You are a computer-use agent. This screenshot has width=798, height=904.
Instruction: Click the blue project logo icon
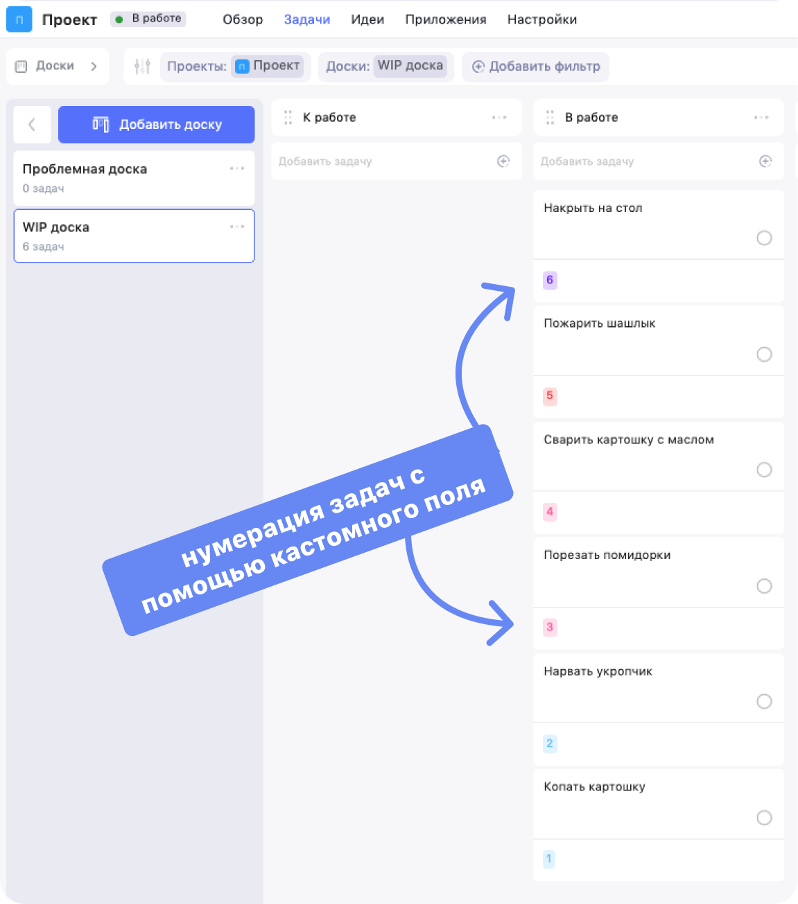click(x=19, y=19)
